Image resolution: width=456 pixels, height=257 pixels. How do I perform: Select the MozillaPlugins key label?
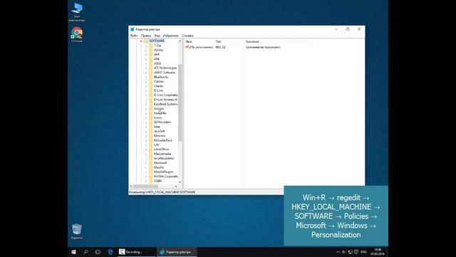[163, 172]
